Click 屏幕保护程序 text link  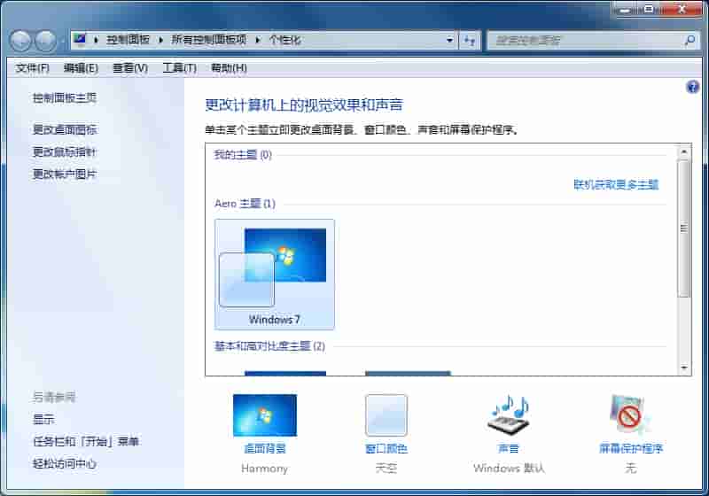(631, 448)
